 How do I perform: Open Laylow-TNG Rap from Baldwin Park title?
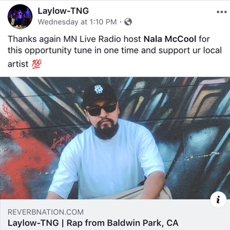point(93,223)
